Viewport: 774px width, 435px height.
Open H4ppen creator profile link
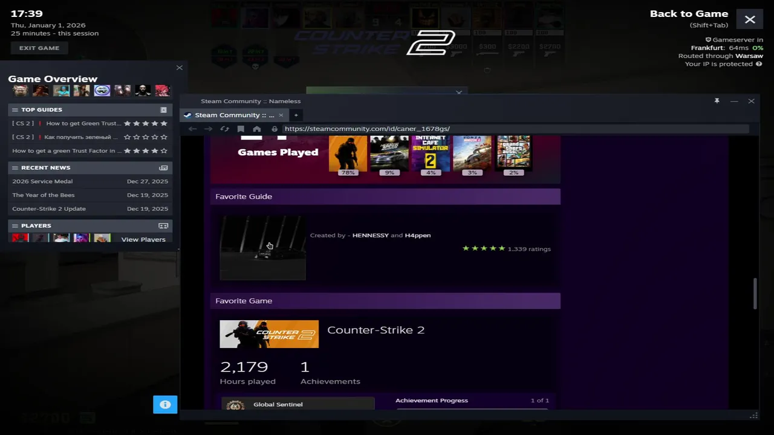418,235
